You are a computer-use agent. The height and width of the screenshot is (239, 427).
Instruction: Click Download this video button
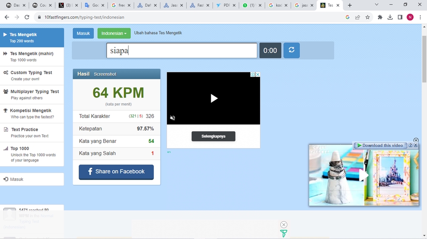[380, 145]
